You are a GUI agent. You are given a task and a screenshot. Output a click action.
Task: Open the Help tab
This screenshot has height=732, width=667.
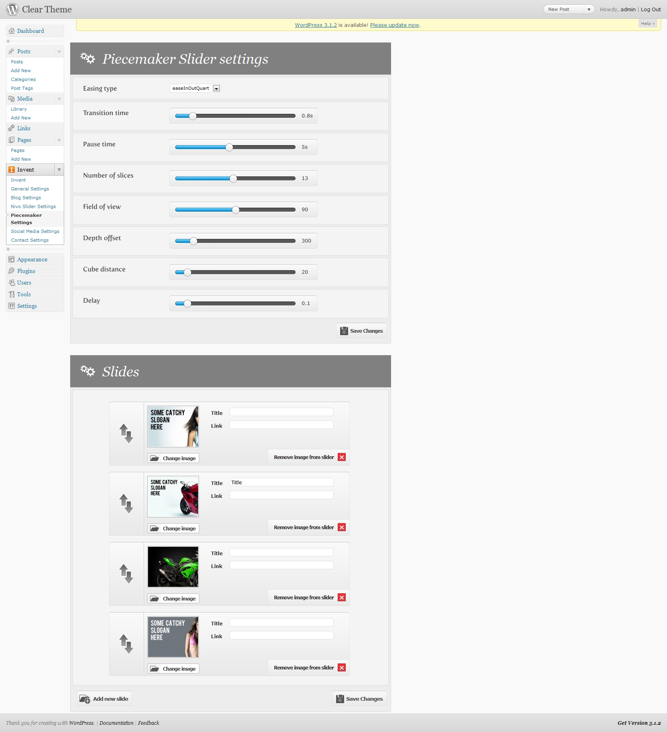click(x=647, y=24)
